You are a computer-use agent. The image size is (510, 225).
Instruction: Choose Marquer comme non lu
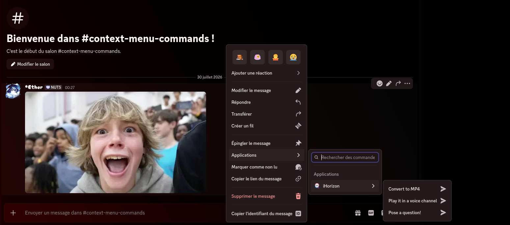point(266,167)
